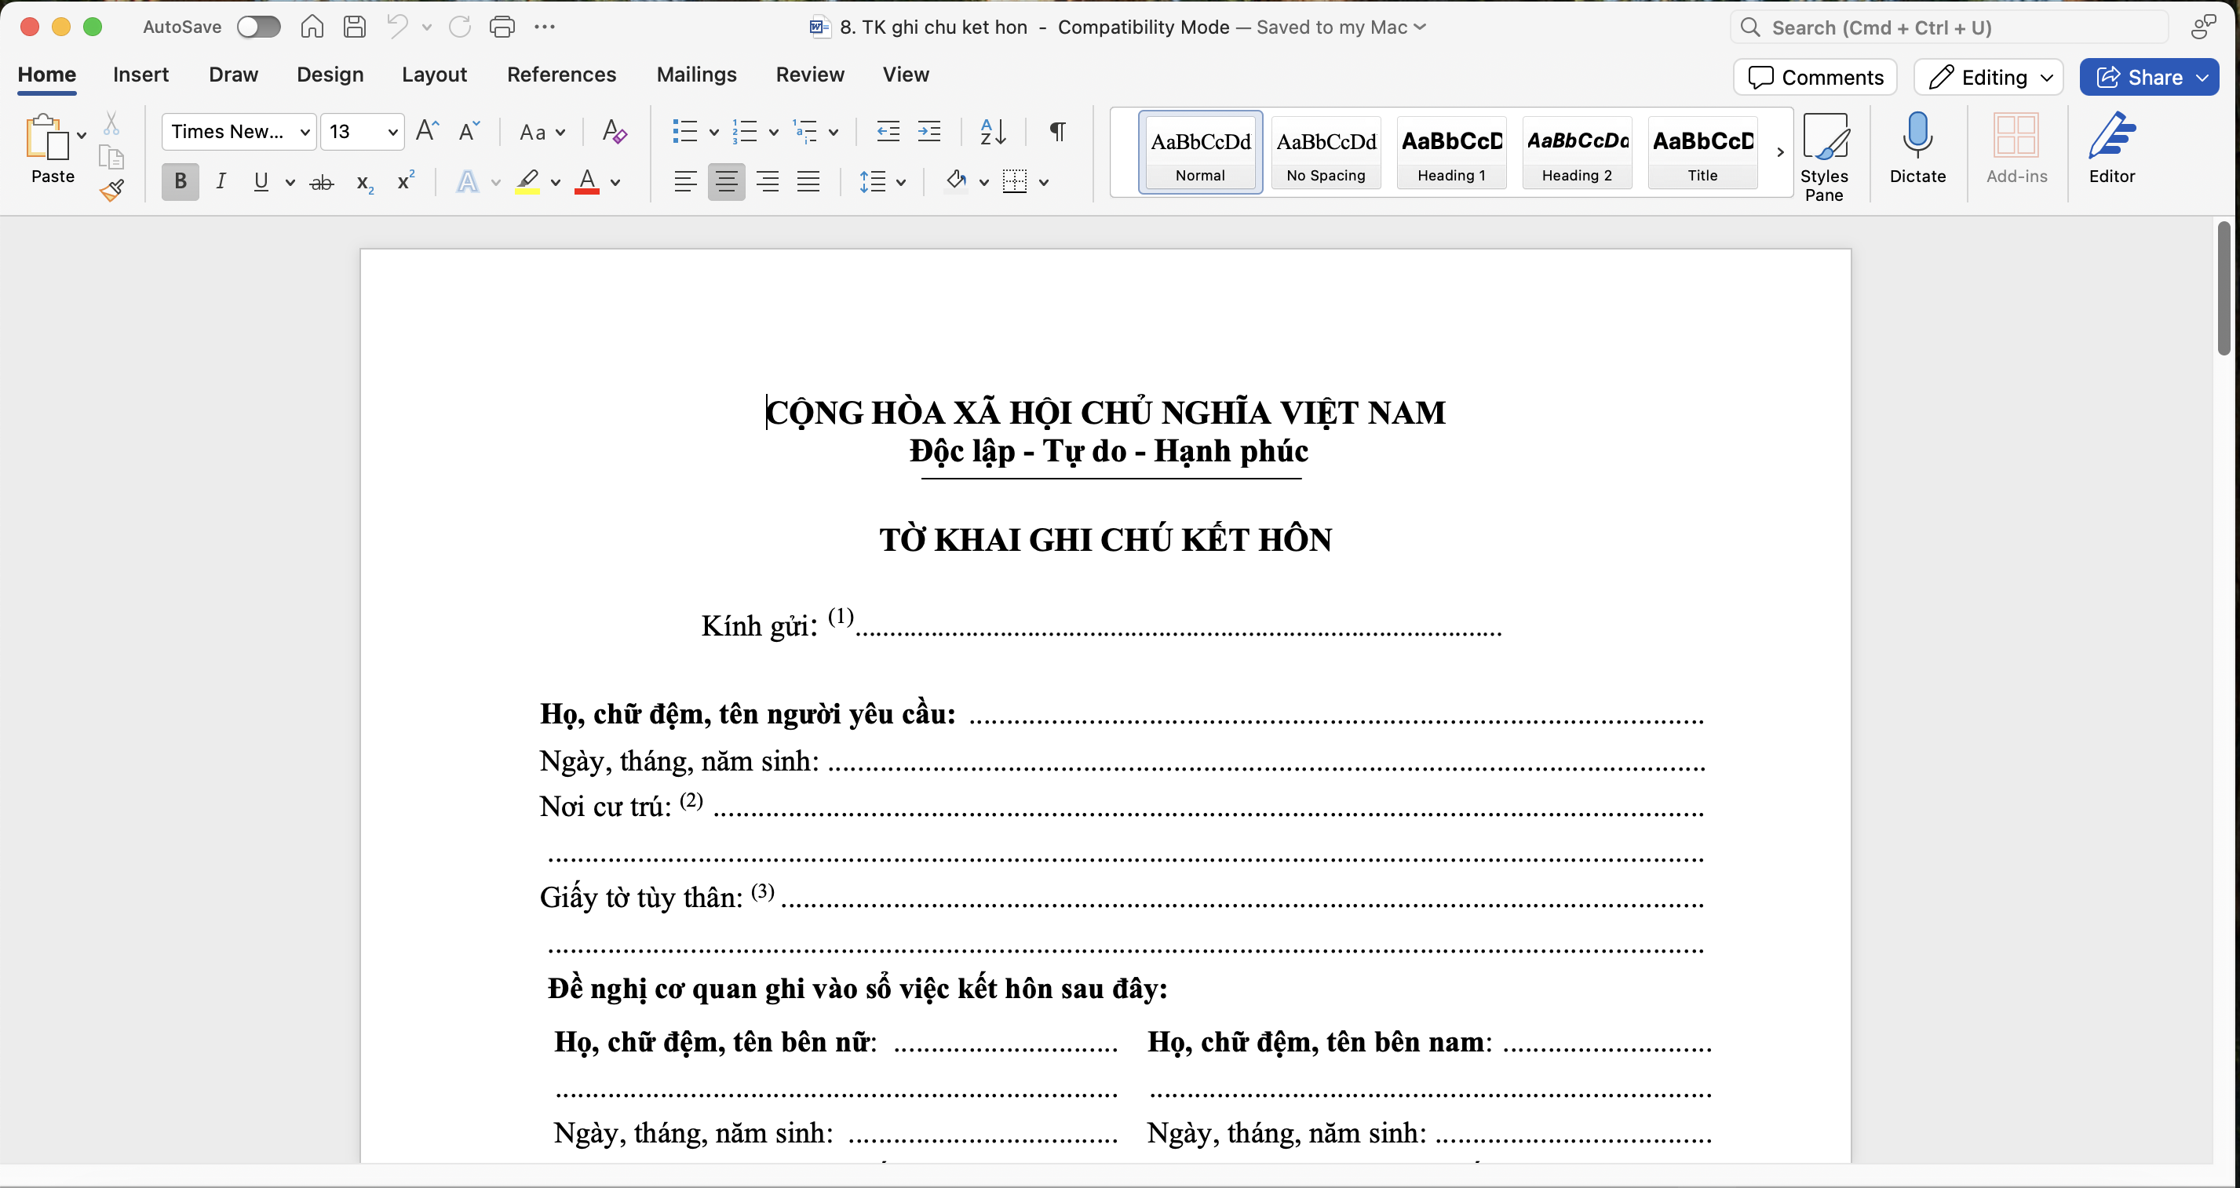2240x1188 pixels.
Task: Click the Comments button
Action: point(1815,78)
